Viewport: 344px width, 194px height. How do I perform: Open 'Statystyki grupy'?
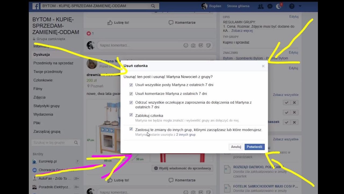(x=46, y=106)
